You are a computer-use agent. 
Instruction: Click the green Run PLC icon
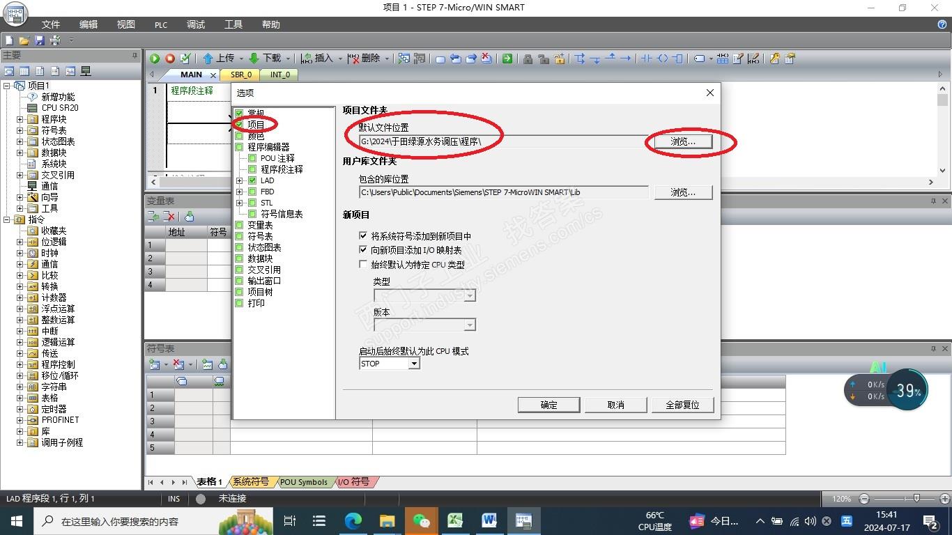pos(155,59)
